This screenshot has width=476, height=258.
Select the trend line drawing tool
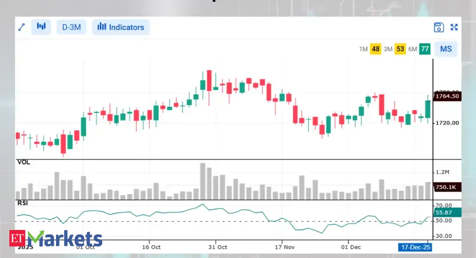tap(21, 27)
